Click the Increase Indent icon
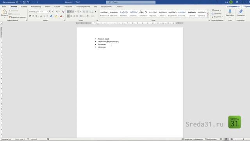Screen dimensions: 250x141 pos(87,12)
